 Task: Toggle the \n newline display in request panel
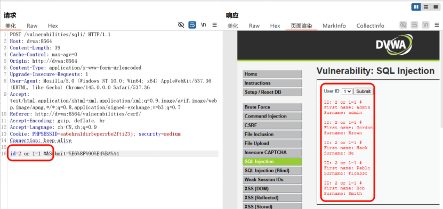(204, 25)
